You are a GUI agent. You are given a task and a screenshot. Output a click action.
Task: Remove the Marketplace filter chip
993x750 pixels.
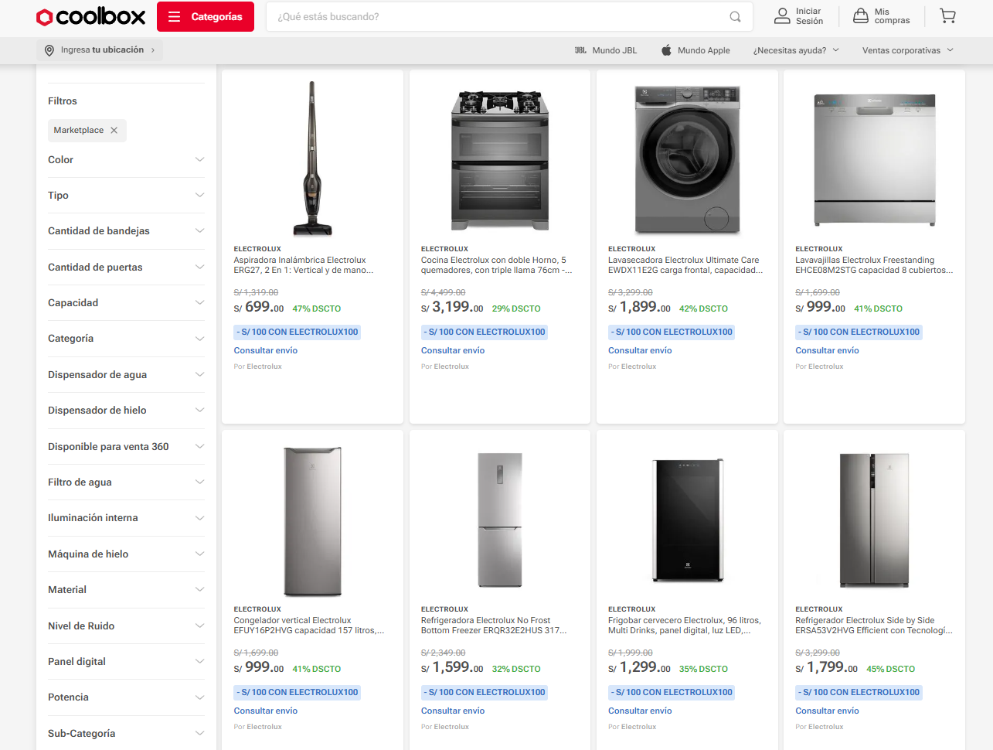114,131
